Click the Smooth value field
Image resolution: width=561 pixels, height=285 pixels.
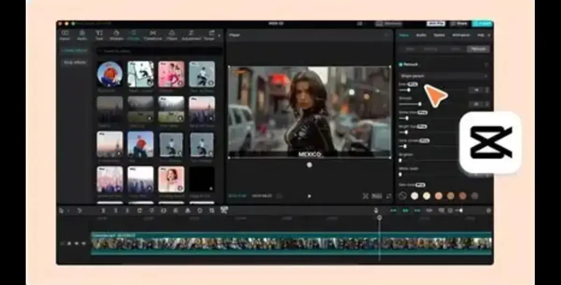[x=476, y=104]
